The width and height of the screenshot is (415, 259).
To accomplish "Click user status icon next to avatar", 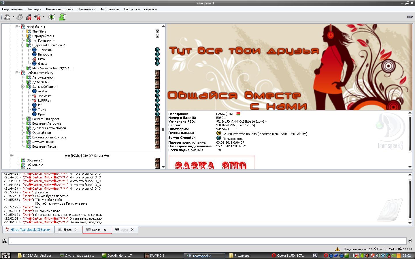I will tap(34, 91).
